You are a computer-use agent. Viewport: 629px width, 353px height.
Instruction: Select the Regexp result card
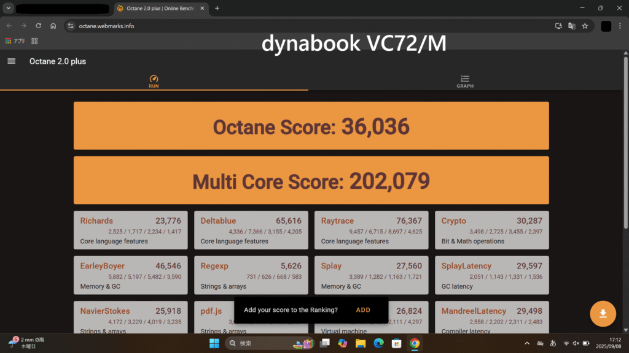point(251,275)
